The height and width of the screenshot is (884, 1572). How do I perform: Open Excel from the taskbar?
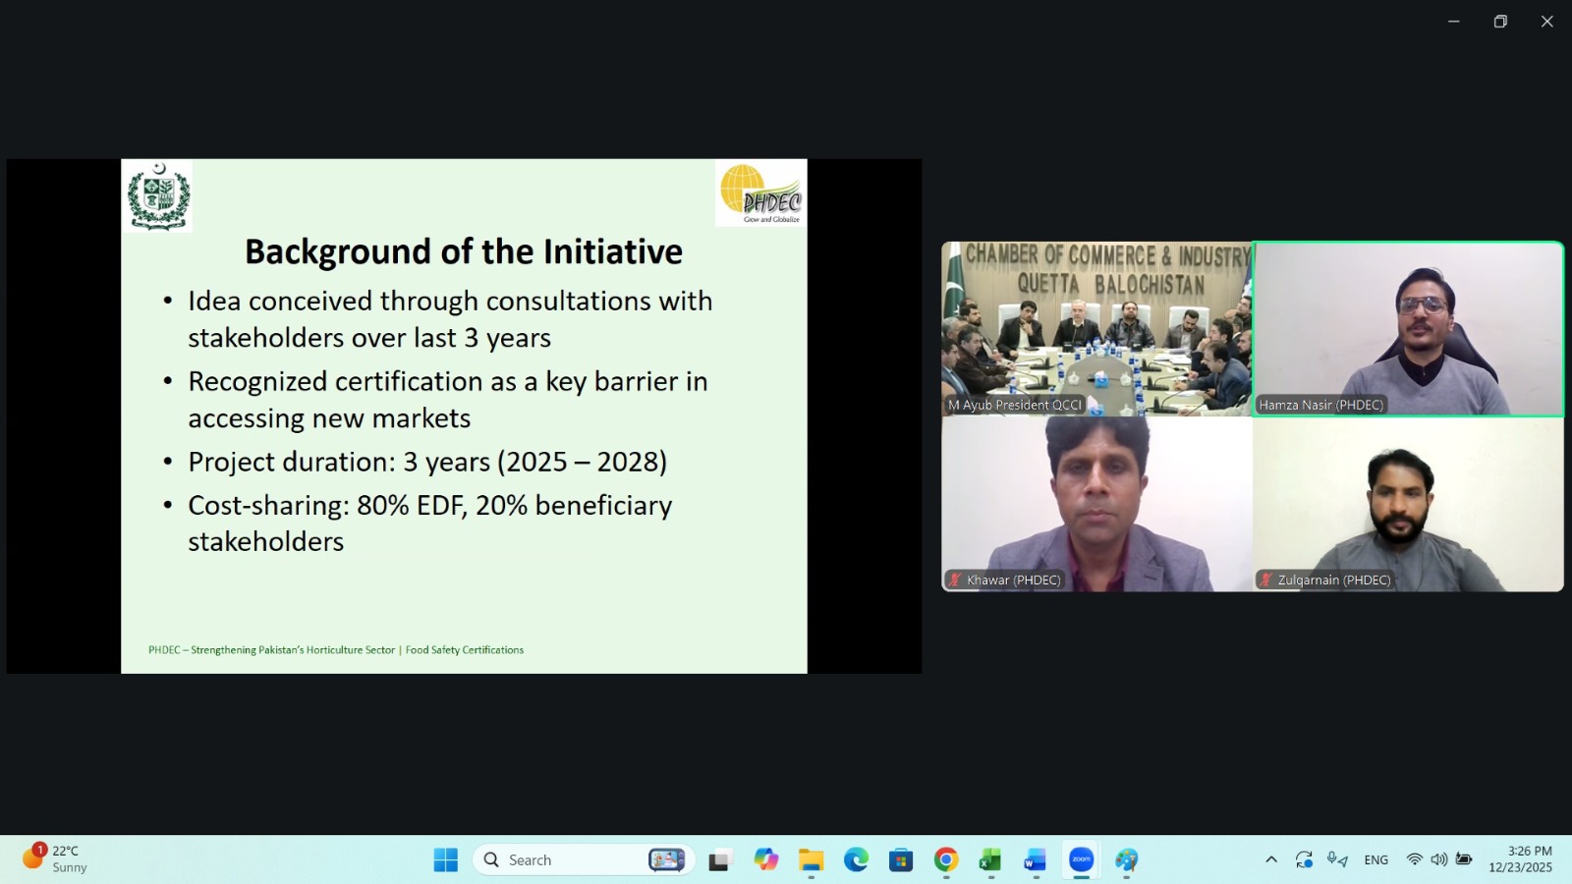click(989, 860)
